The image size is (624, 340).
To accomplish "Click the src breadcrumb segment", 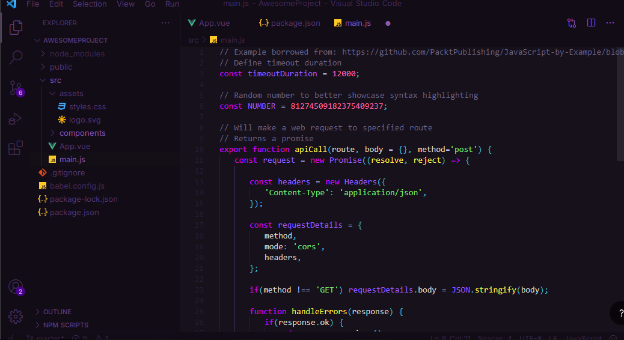I will (x=193, y=40).
